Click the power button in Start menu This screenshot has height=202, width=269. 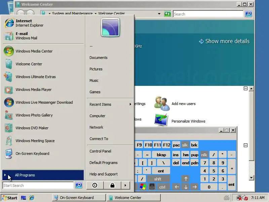[x=95, y=186]
